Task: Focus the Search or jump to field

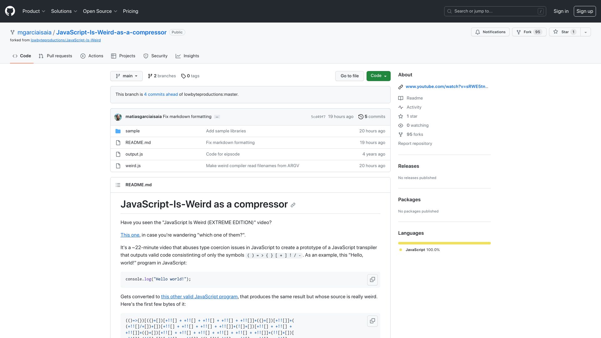Action: coord(495,11)
